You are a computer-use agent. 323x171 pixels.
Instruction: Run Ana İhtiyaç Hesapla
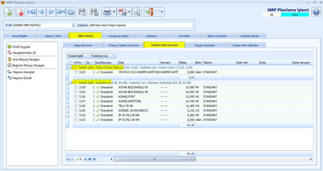[23, 59]
